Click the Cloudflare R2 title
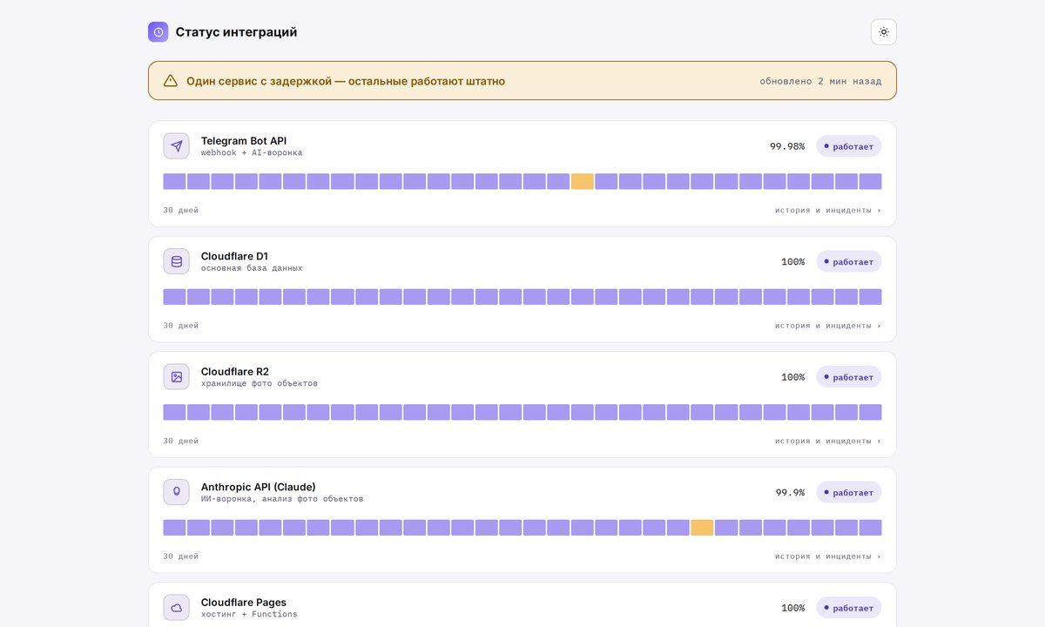 tap(235, 371)
